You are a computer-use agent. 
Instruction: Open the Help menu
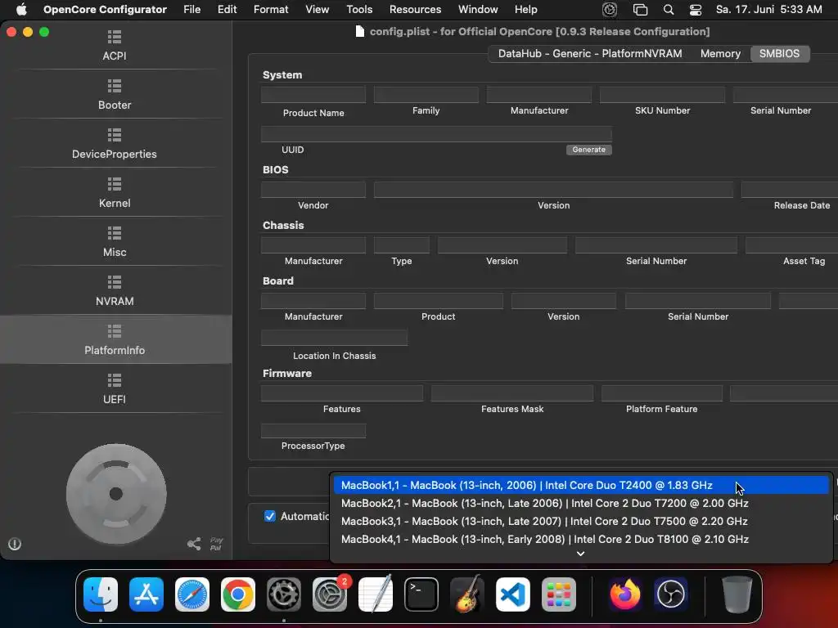[526, 9]
